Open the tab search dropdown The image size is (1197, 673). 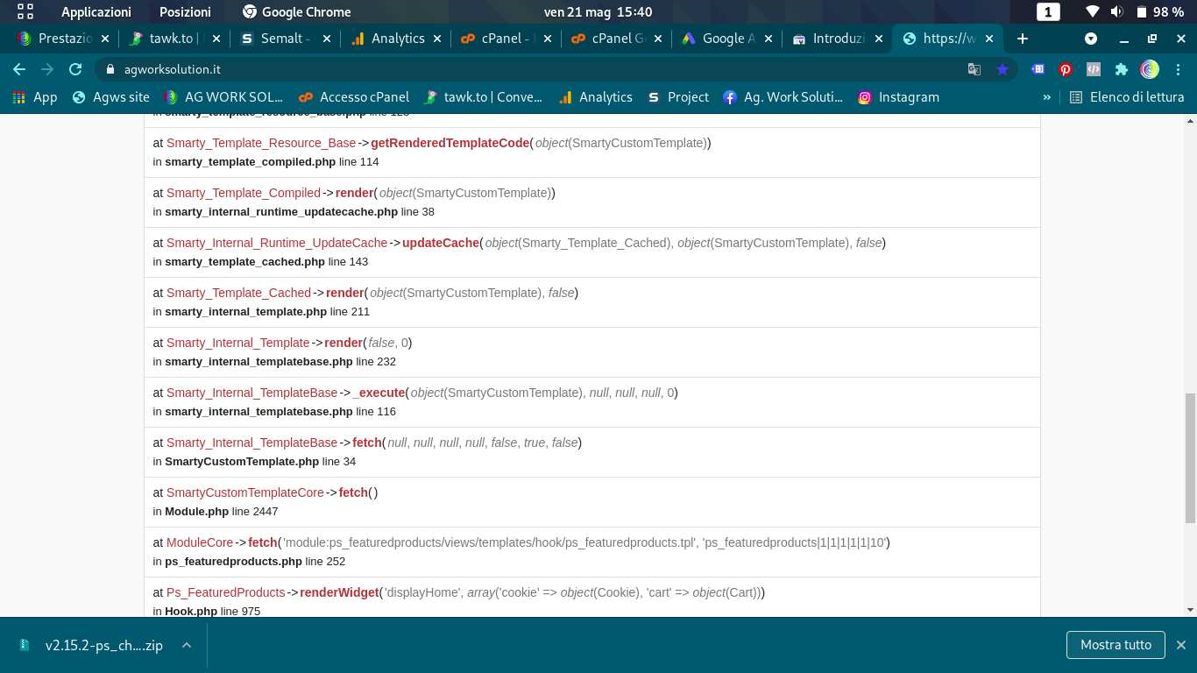click(x=1091, y=39)
